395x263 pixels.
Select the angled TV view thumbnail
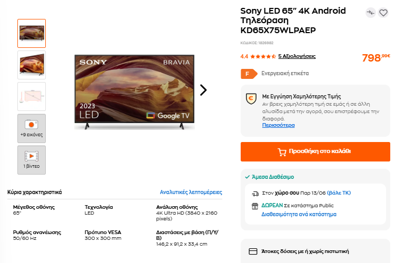pos(32,65)
